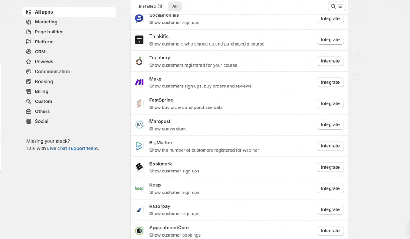Click the Teachery app logo

point(139,61)
